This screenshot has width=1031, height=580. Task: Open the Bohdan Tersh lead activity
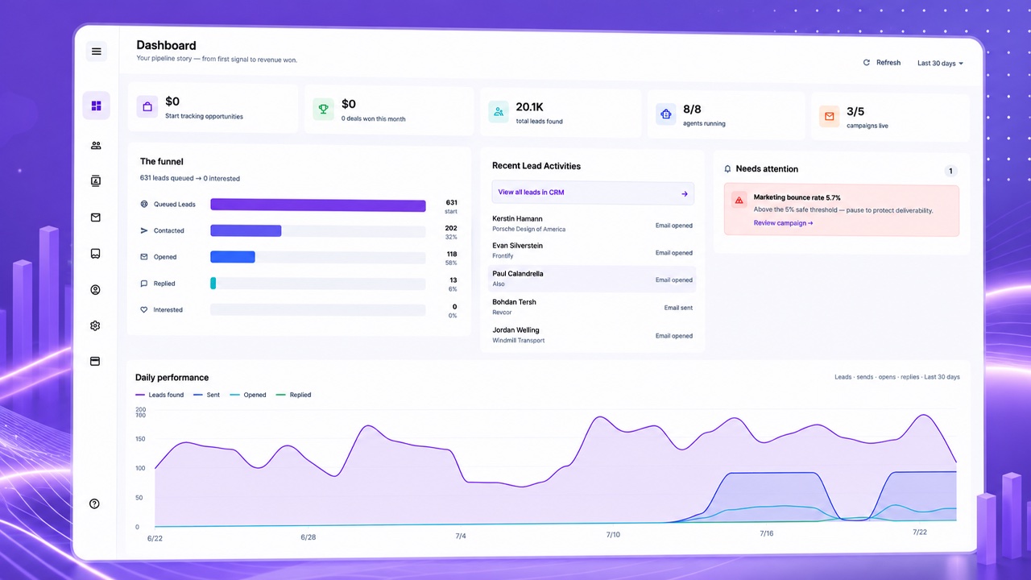pos(593,307)
